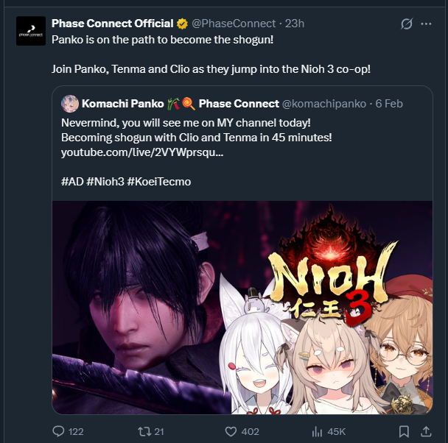The image size is (448, 443).
Task: Share the post using the upload arrow icon
Action: (x=426, y=431)
